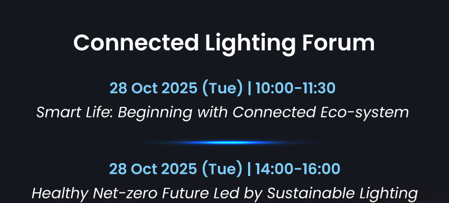The image size is (449, 203).
Task: Open the 14:00-16:00 session date line
Action: coord(224,169)
